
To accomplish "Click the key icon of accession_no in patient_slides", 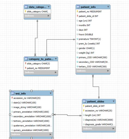I will coord(84,110).
